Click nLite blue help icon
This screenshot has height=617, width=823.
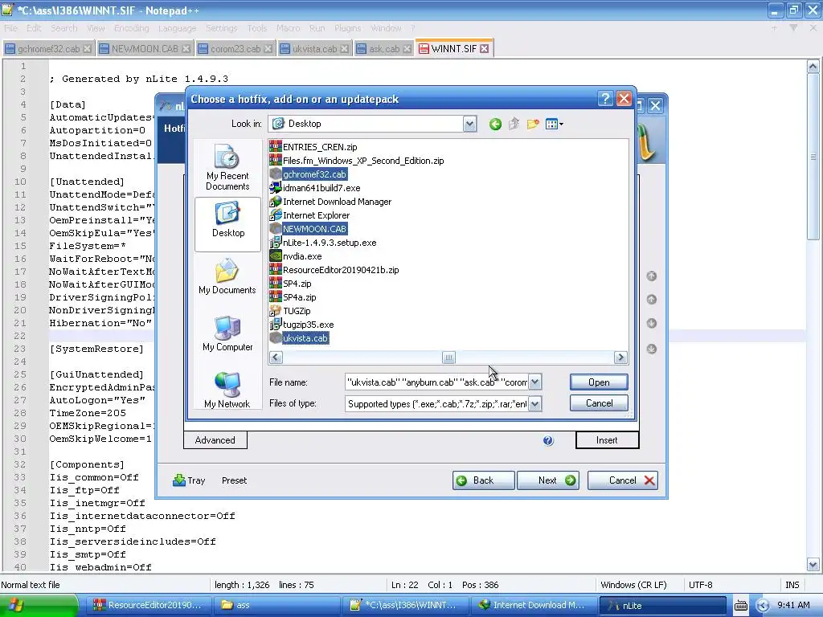click(548, 440)
